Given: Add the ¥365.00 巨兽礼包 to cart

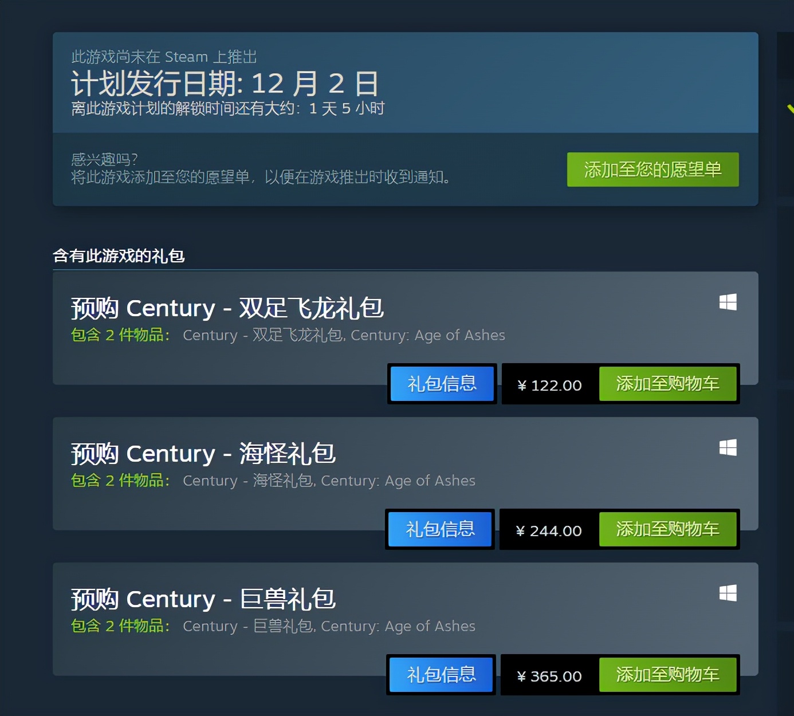Looking at the screenshot, I should (x=667, y=674).
